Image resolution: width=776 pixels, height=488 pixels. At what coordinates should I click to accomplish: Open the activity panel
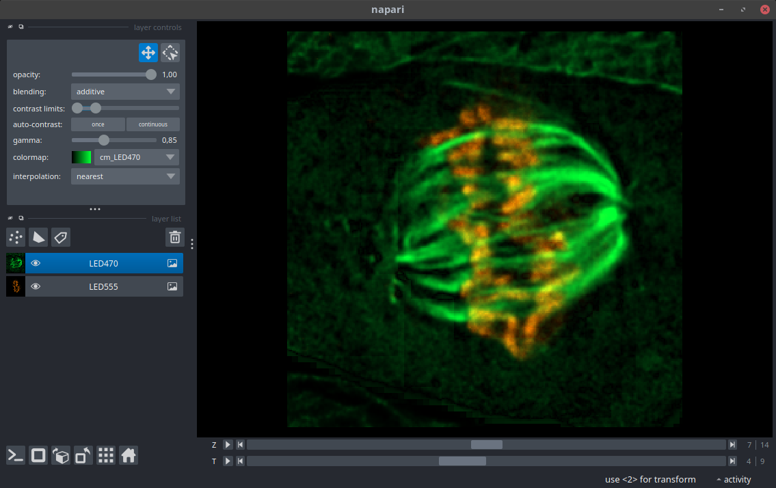733,480
